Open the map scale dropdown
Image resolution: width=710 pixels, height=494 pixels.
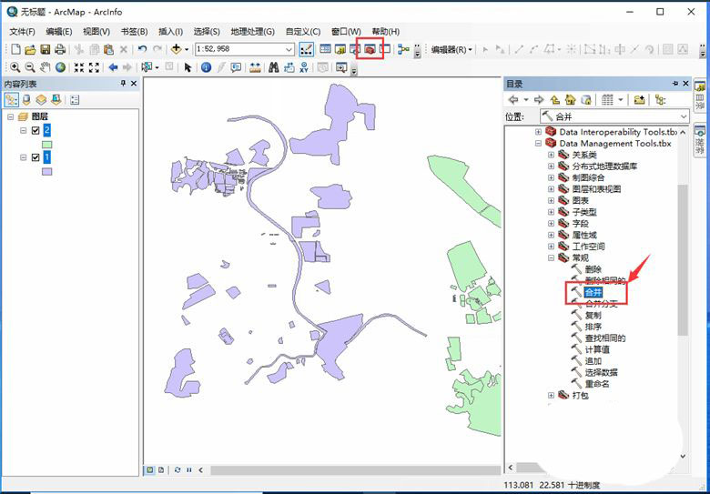click(289, 49)
